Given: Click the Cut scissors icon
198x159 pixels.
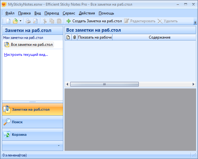Looking at the screenshot, I should coord(45,21).
